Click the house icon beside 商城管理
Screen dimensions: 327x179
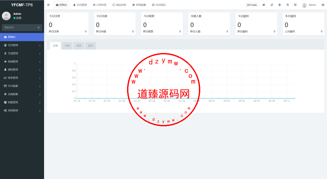5,62
